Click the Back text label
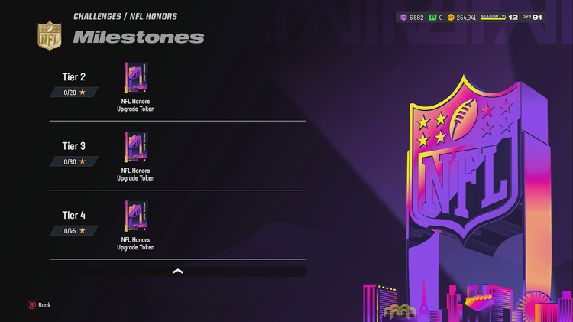The image size is (573, 322). (x=44, y=305)
